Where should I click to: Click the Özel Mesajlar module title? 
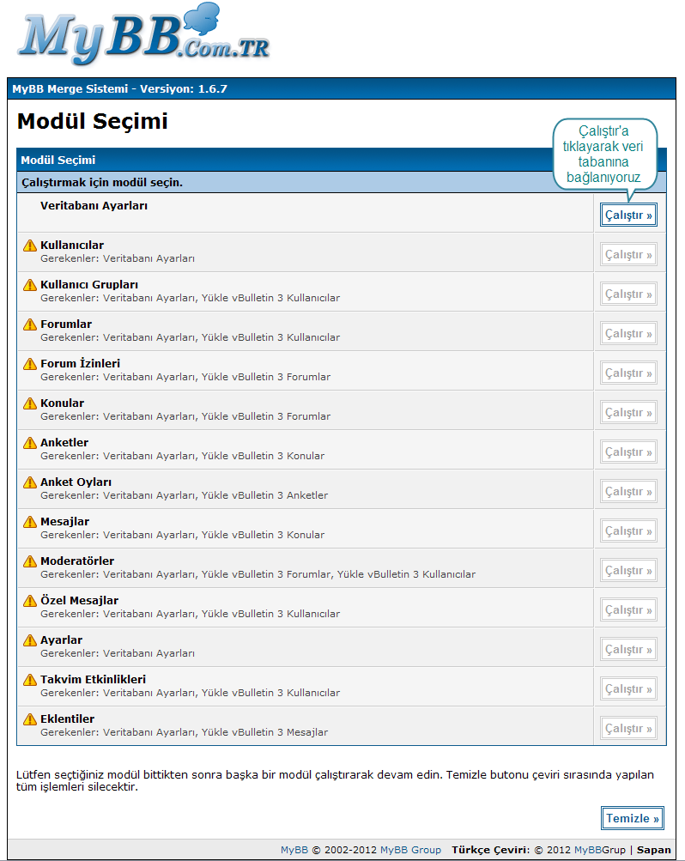coord(80,601)
